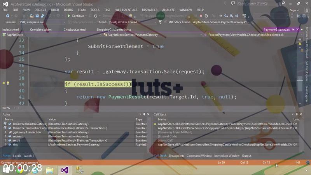Open the ANALYZE menu
311x175 pixels.
(x=168, y=10)
